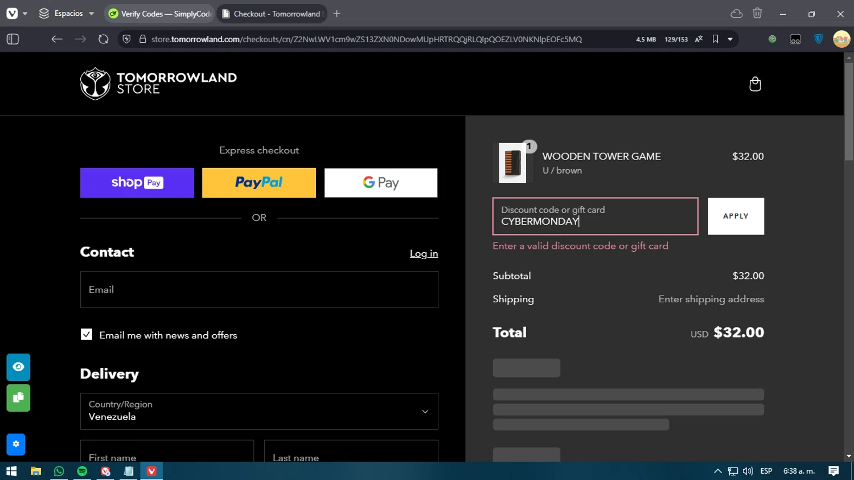Show hidden system tray icons
This screenshot has height=480, width=854.
pyautogui.click(x=718, y=471)
